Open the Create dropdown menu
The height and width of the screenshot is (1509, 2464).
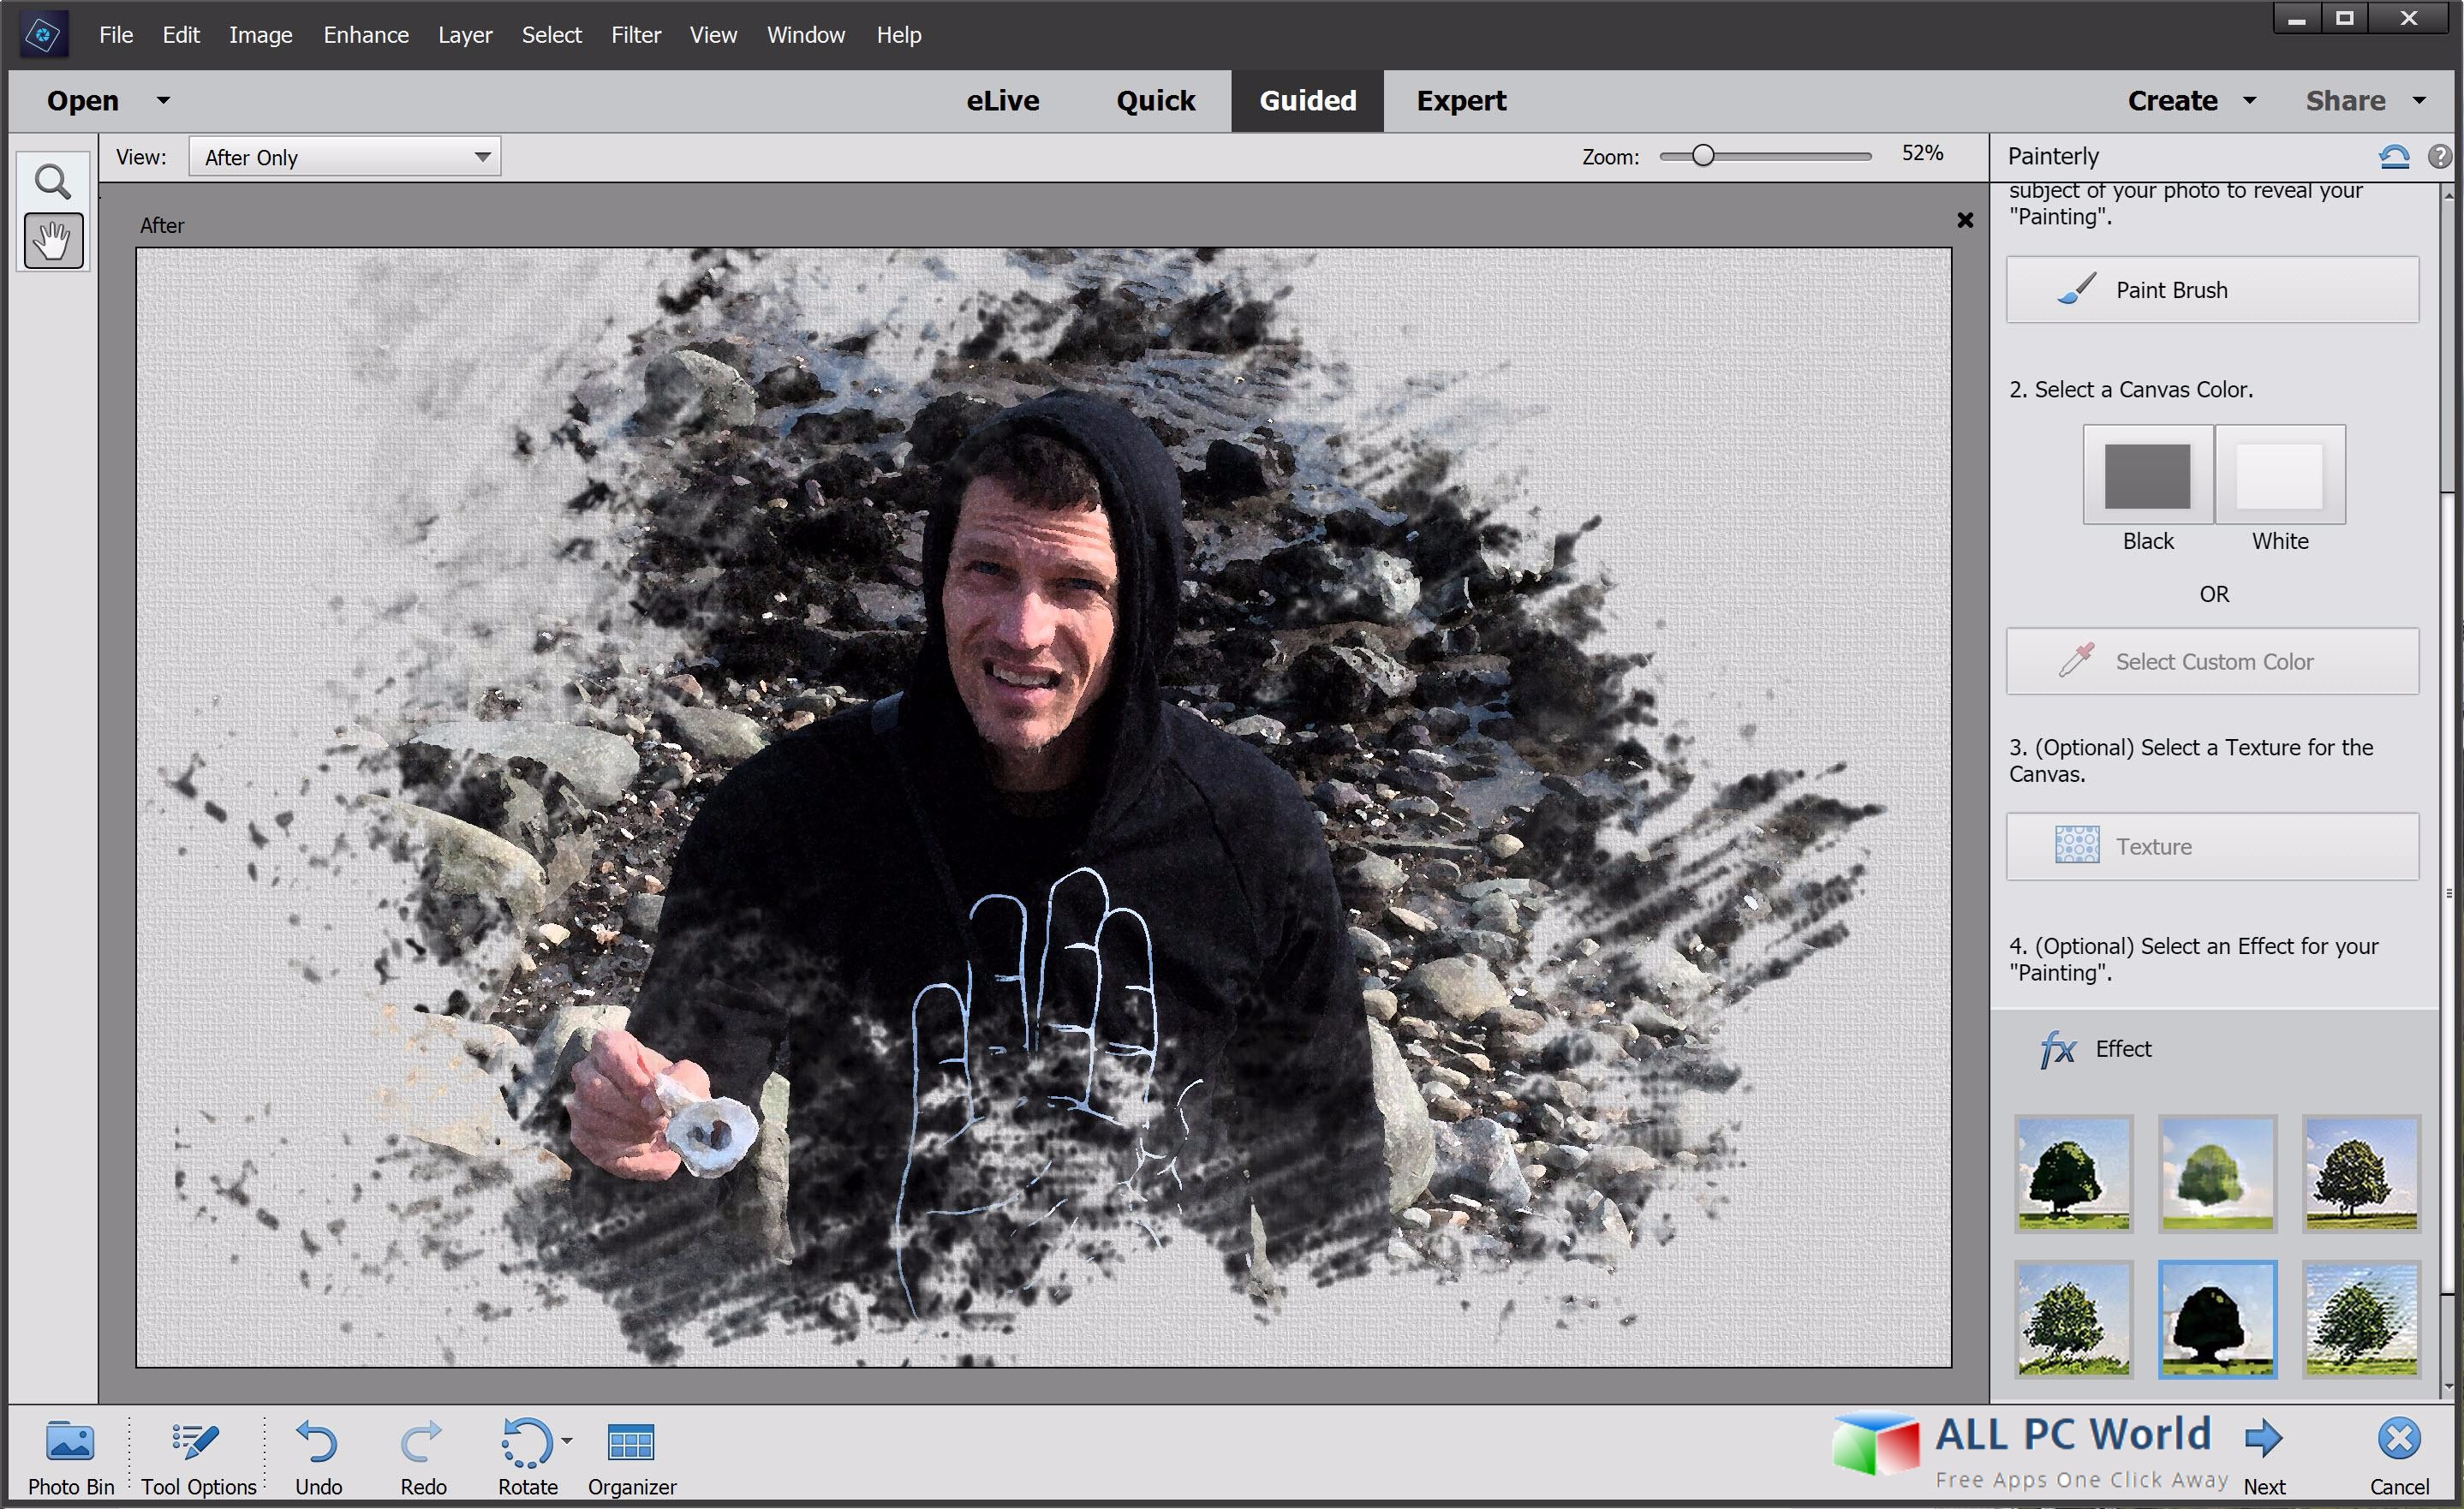click(x=2189, y=100)
